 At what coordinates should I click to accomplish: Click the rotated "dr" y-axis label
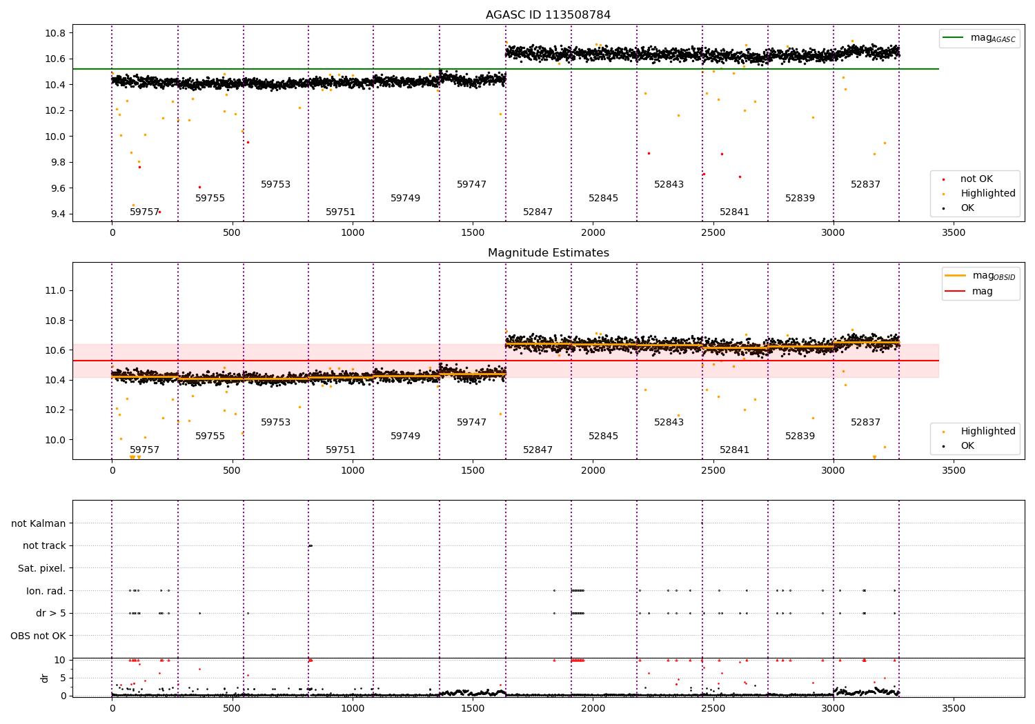pos(45,678)
